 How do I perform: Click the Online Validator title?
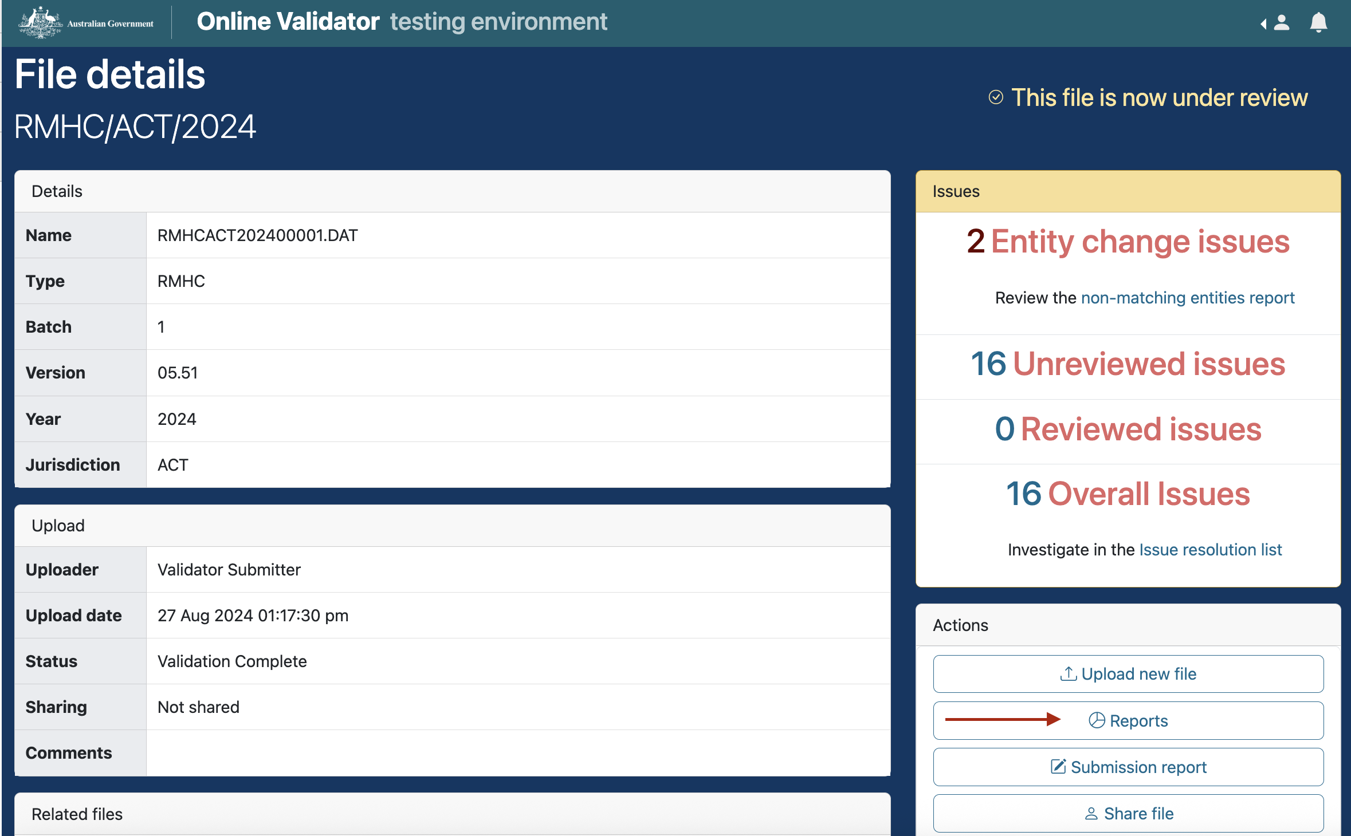288,22
